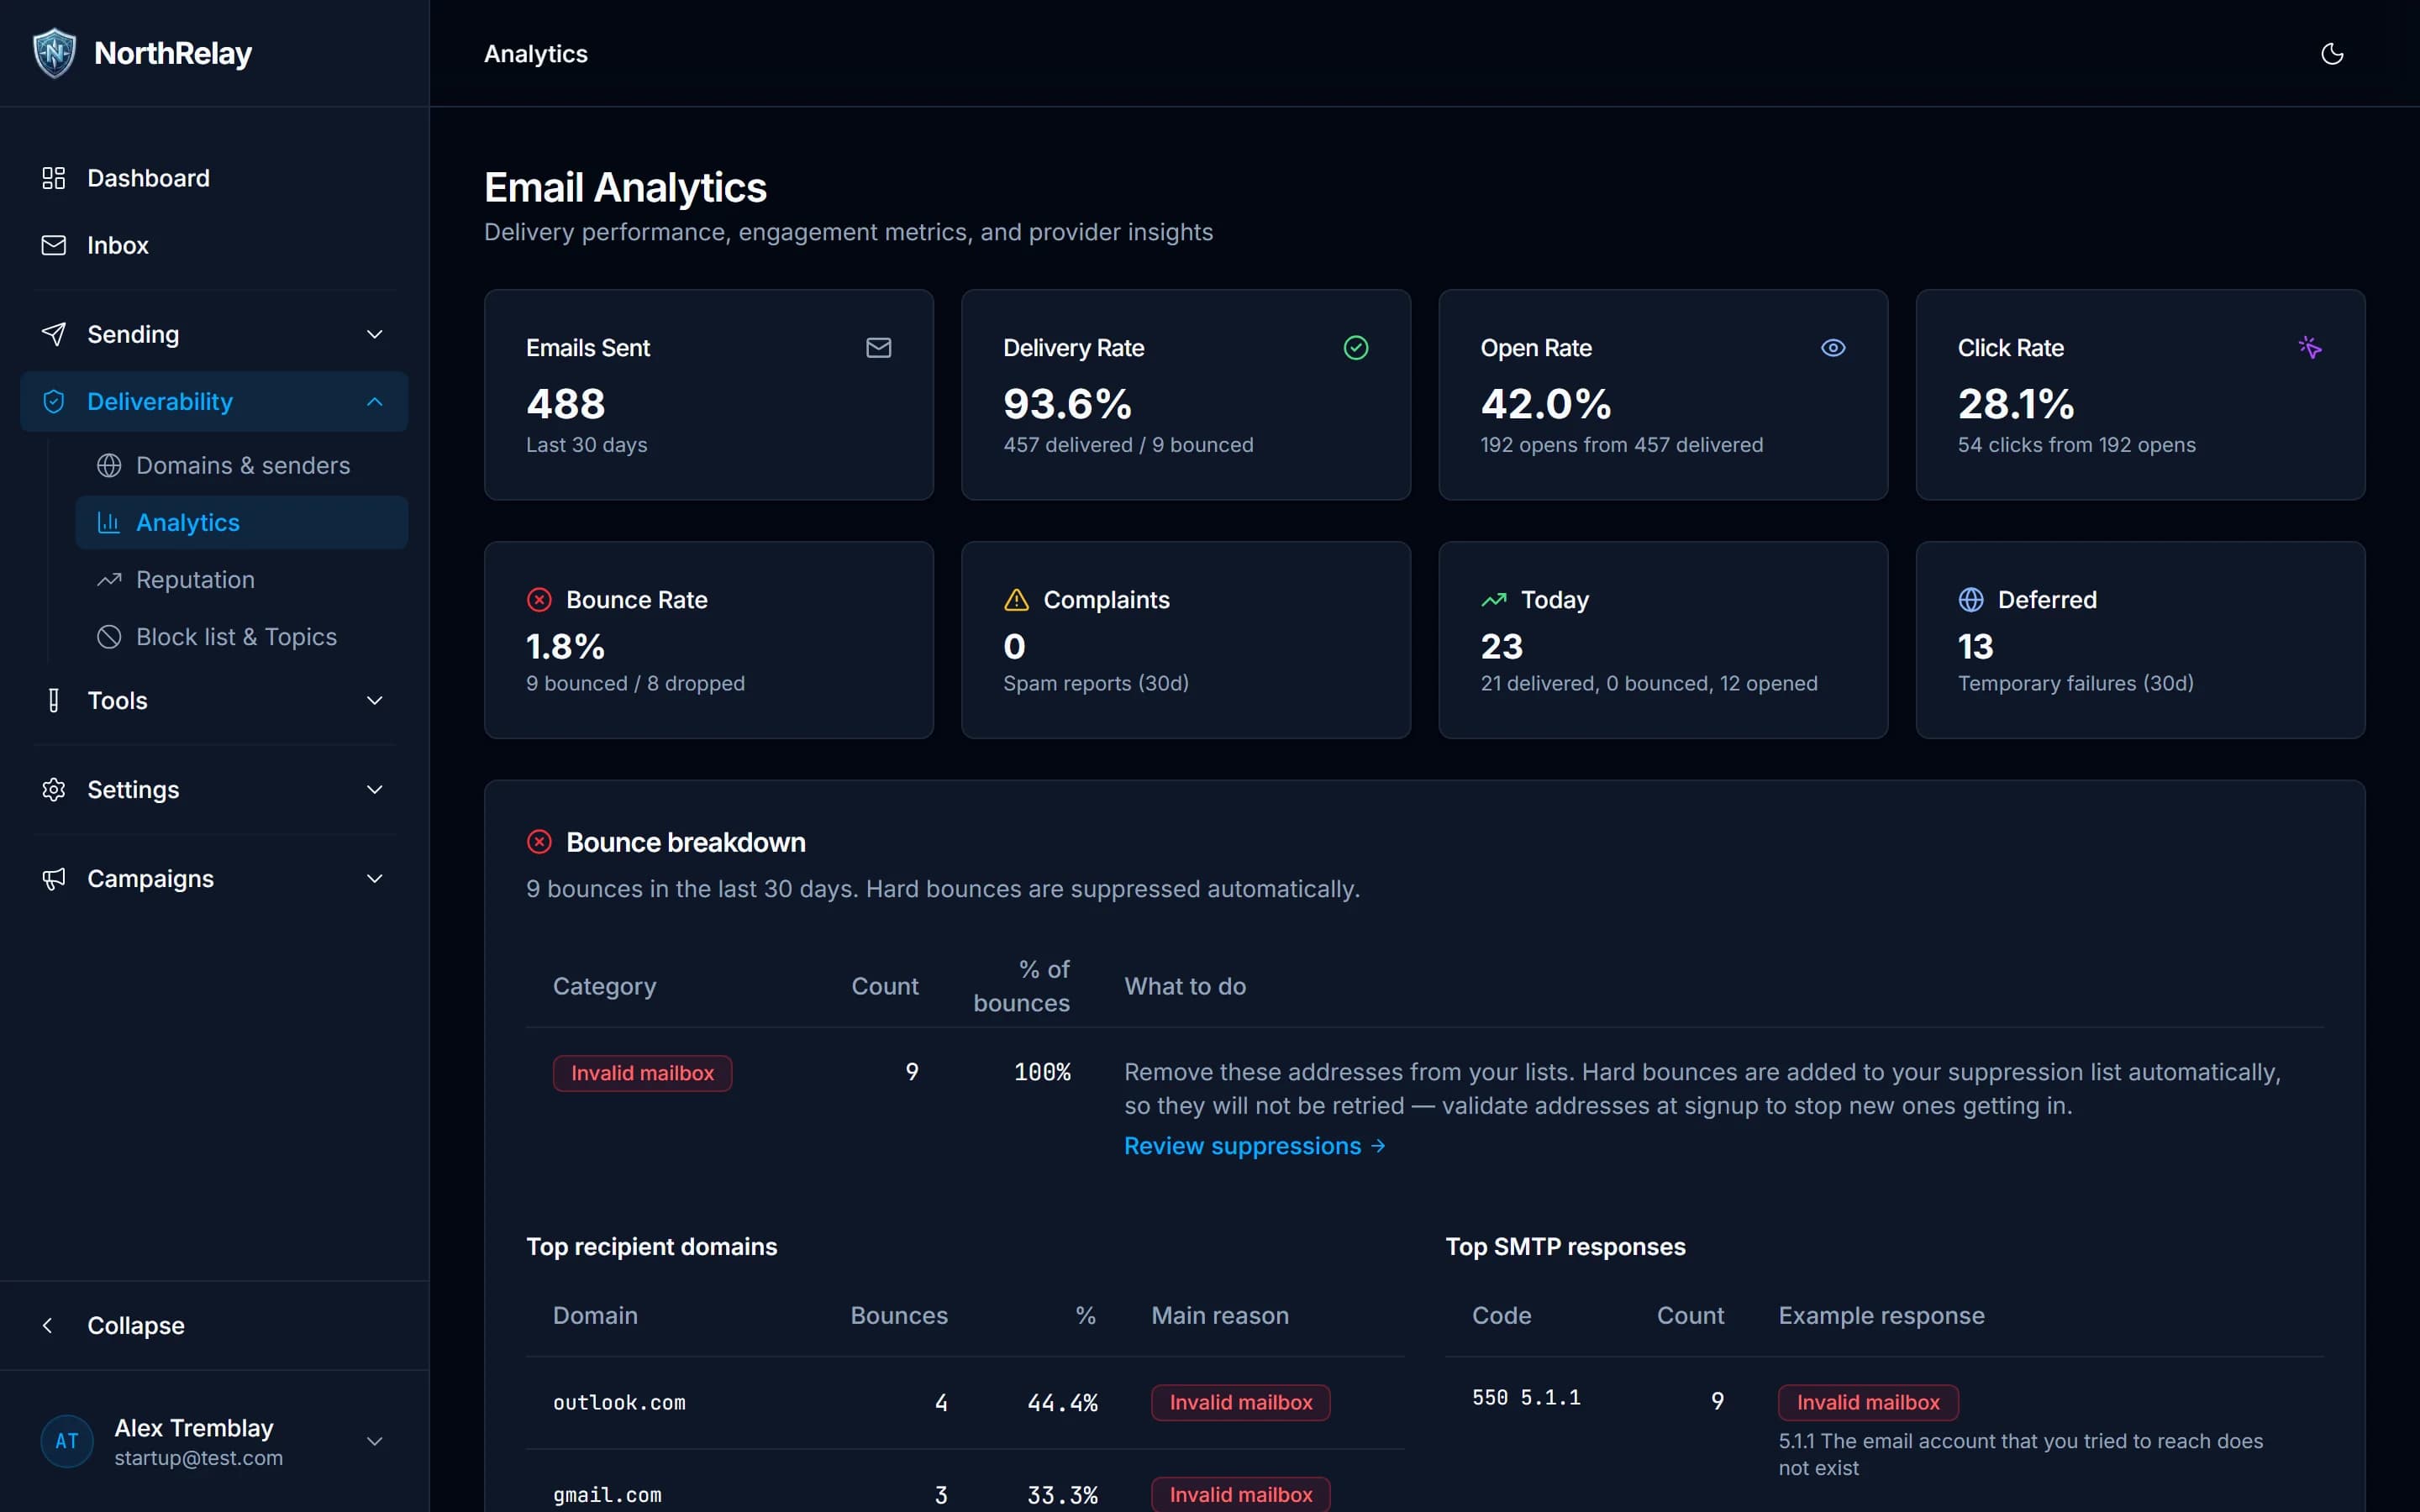Click the 1.8% bounce rate value

pyautogui.click(x=565, y=646)
